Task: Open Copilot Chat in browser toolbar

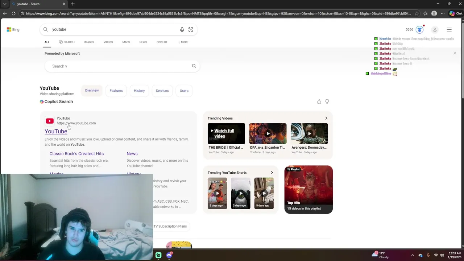Action: pyautogui.click(x=456, y=13)
